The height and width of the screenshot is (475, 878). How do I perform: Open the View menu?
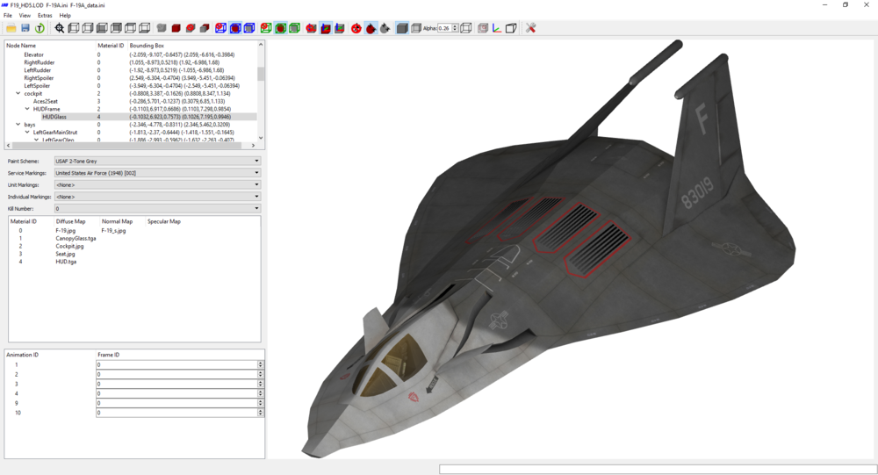tap(25, 16)
